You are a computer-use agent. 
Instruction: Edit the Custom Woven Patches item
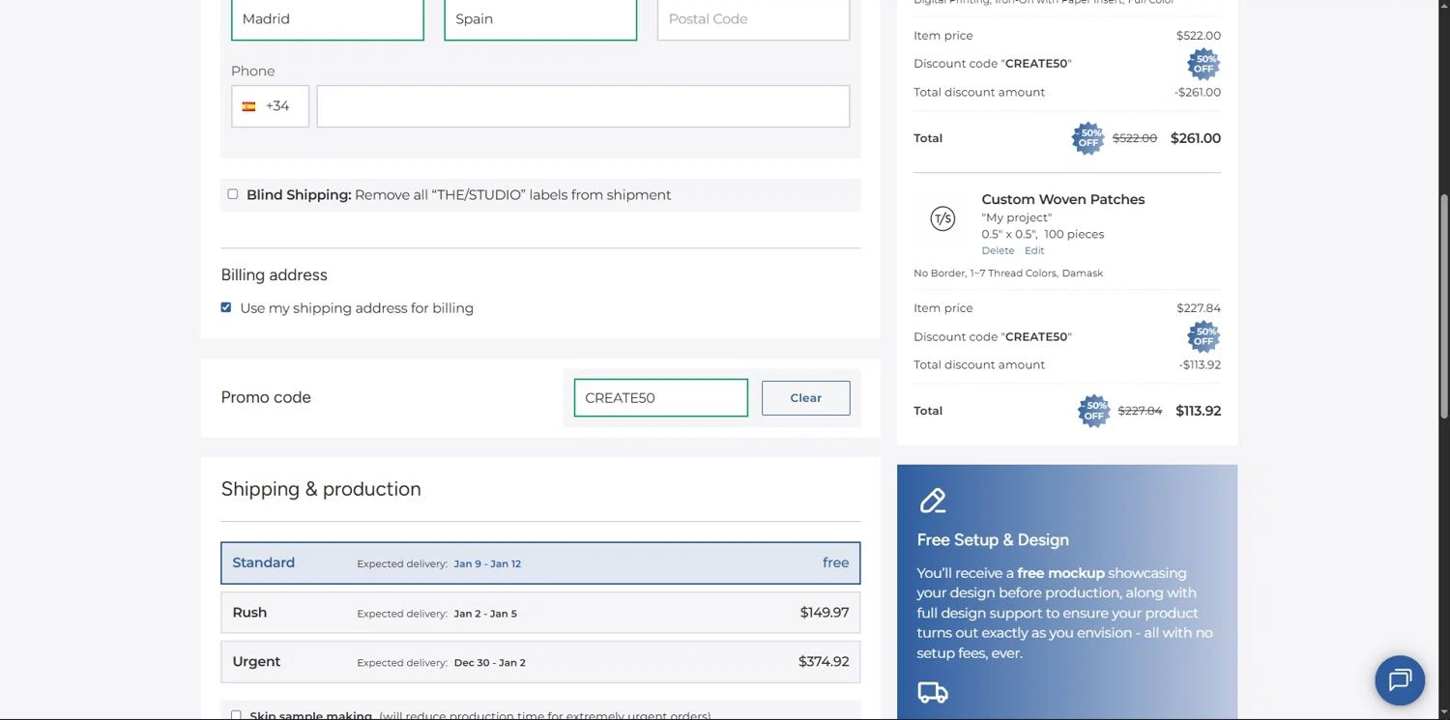pyautogui.click(x=1034, y=250)
